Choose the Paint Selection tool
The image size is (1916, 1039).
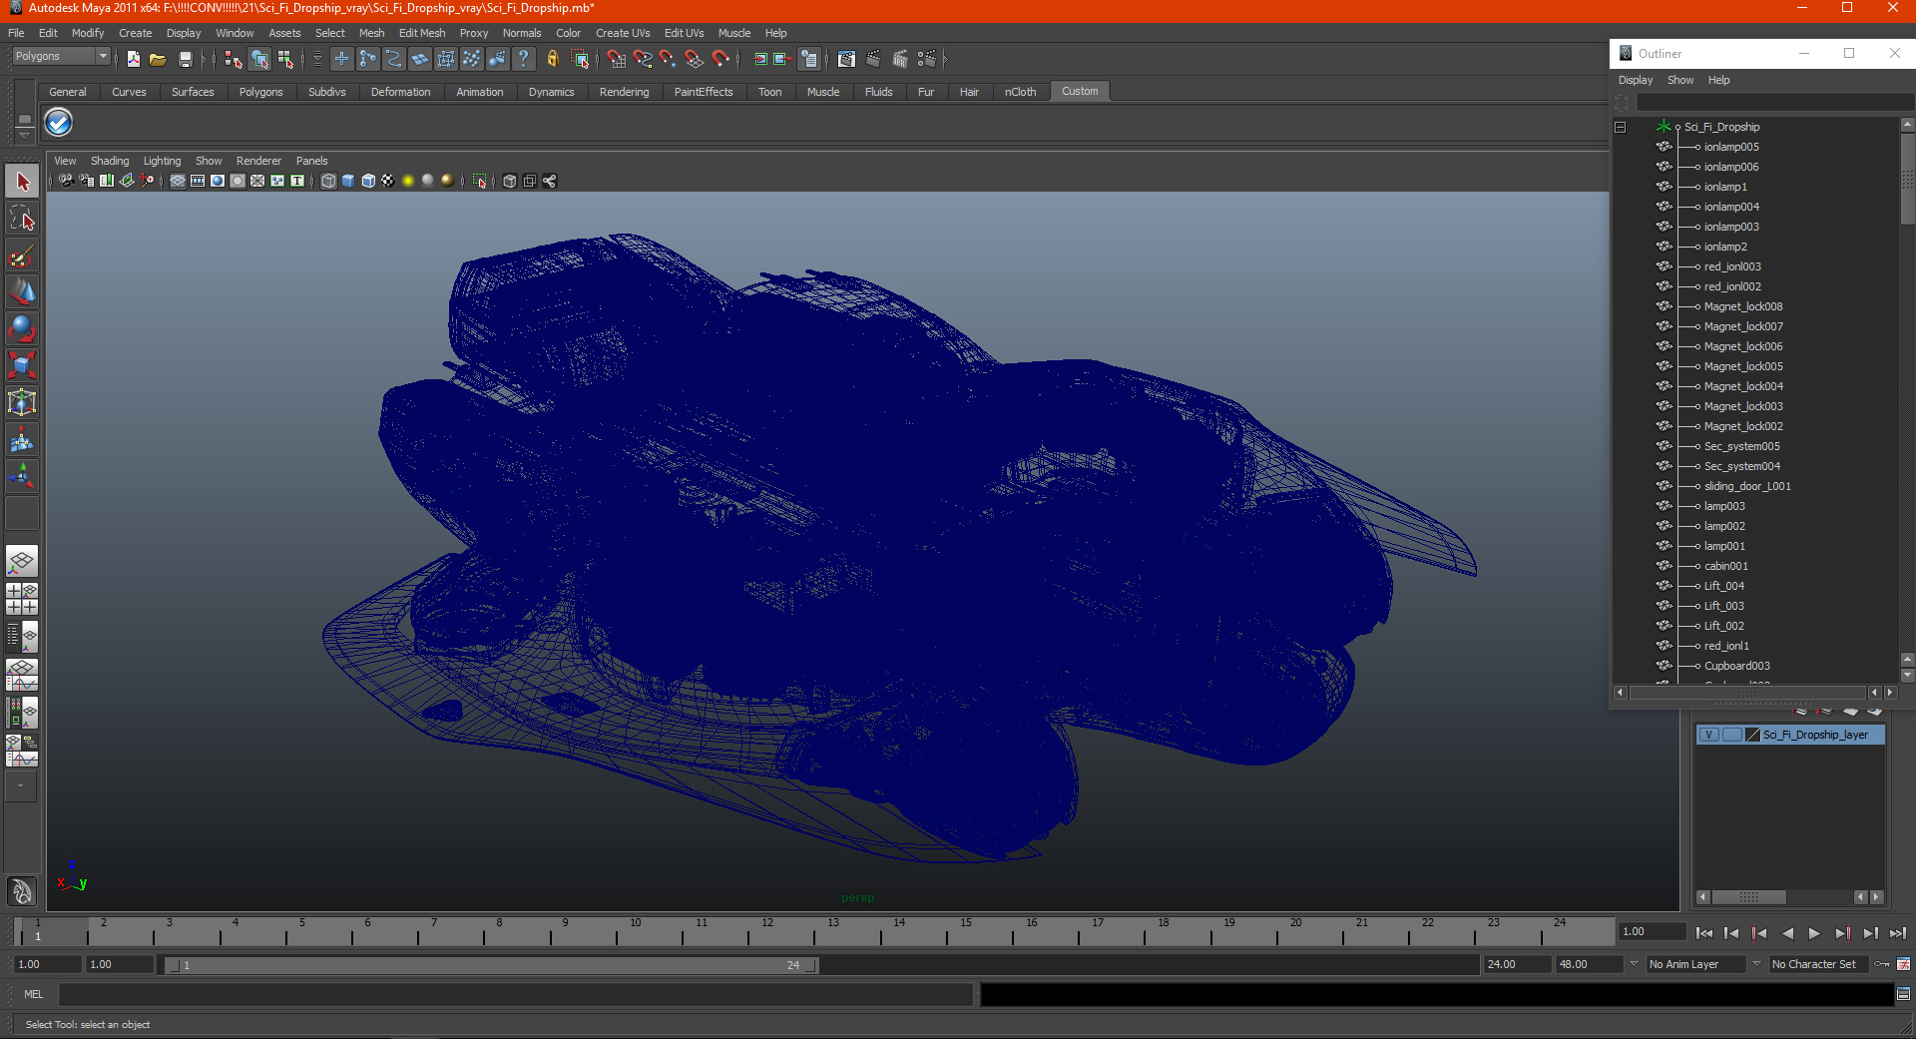click(22, 256)
